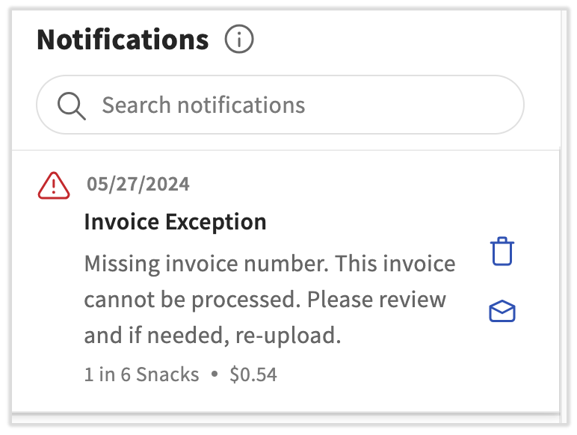Focus the Search notifications field

point(299,105)
